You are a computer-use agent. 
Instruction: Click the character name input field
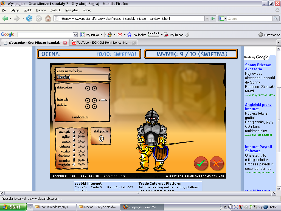click(83, 77)
